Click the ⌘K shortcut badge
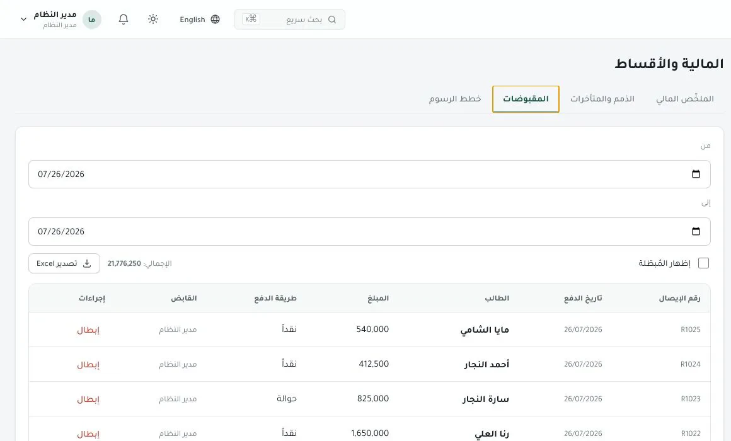731x441 pixels. pyautogui.click(x=251, y=19)
